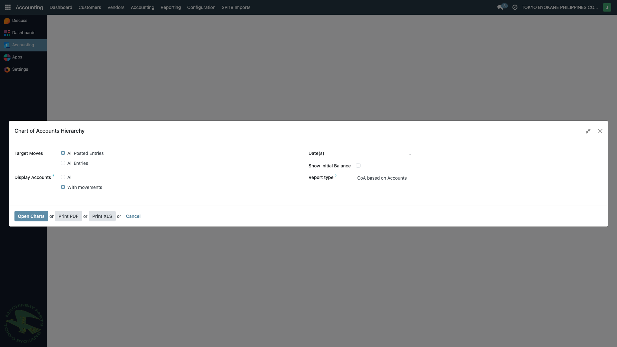Select the With movements radio option
The height and width of the screenshot is (347, 617).
[x=63, y=187]
